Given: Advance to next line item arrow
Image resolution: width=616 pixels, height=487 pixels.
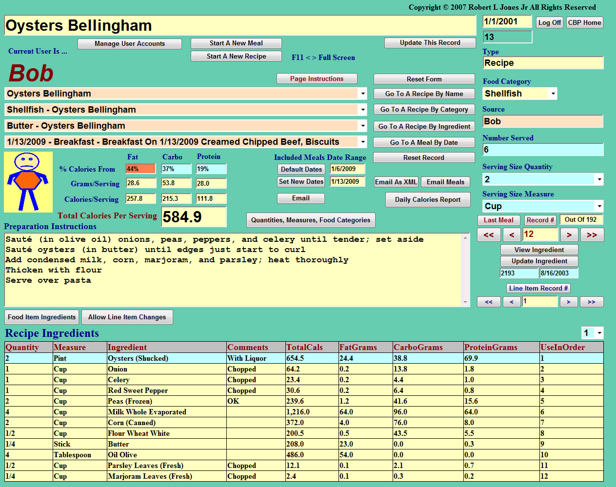Looking at the screenshot, I should point(569,302).
